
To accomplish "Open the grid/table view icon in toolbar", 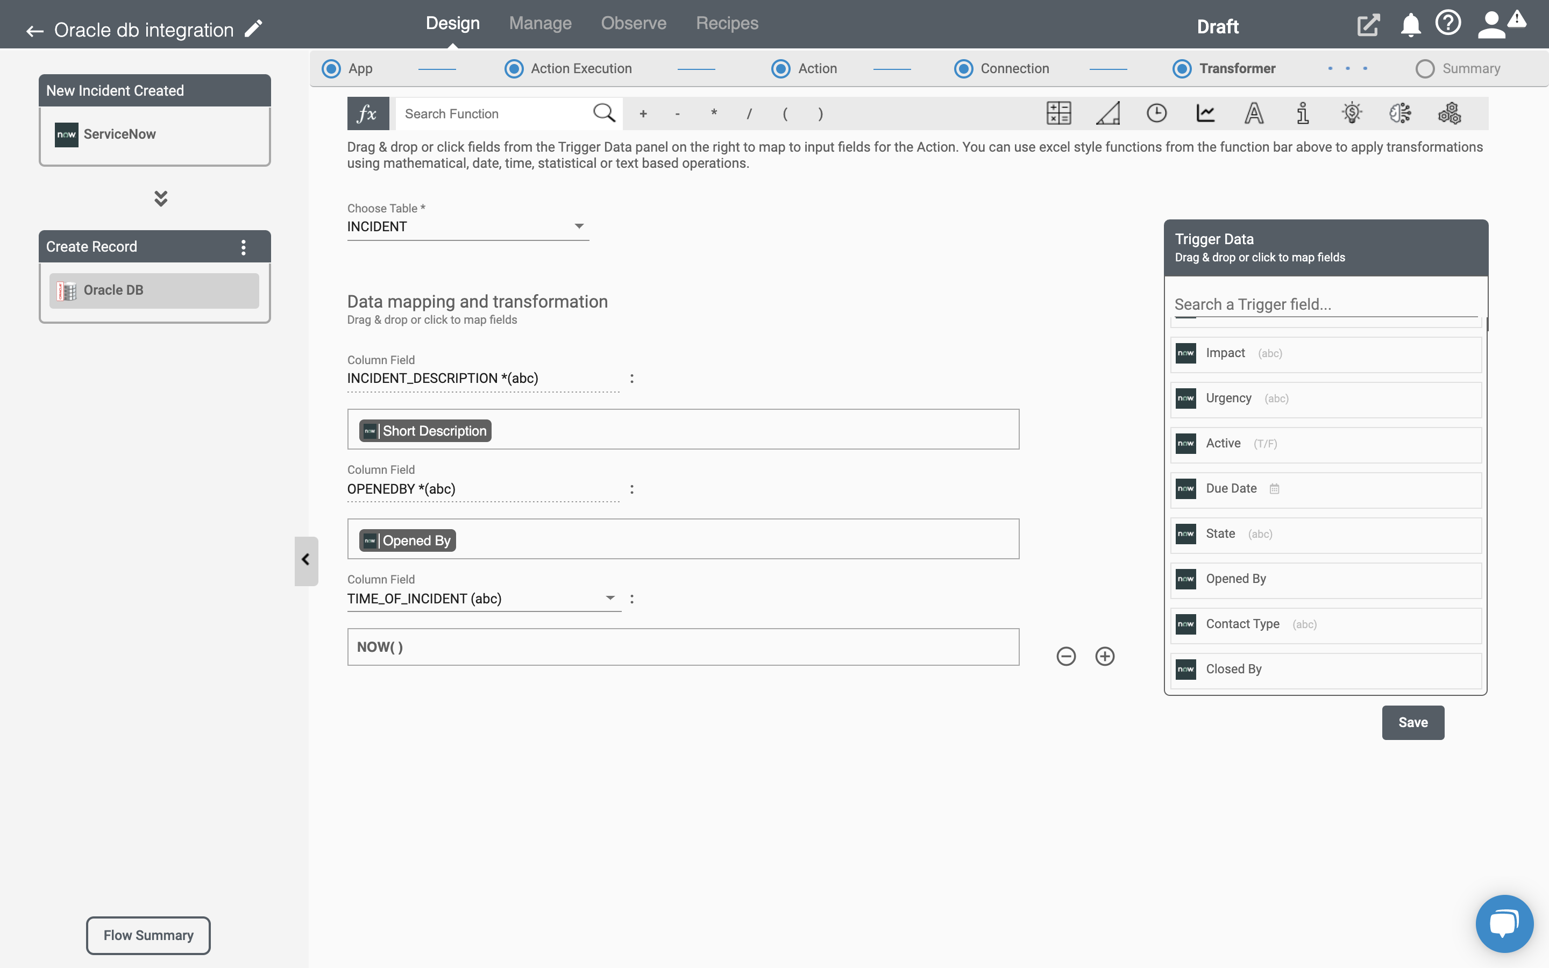I will tap(1056, 112).
